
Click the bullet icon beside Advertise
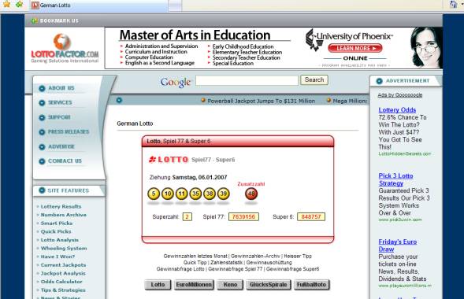tap(42, 147)
